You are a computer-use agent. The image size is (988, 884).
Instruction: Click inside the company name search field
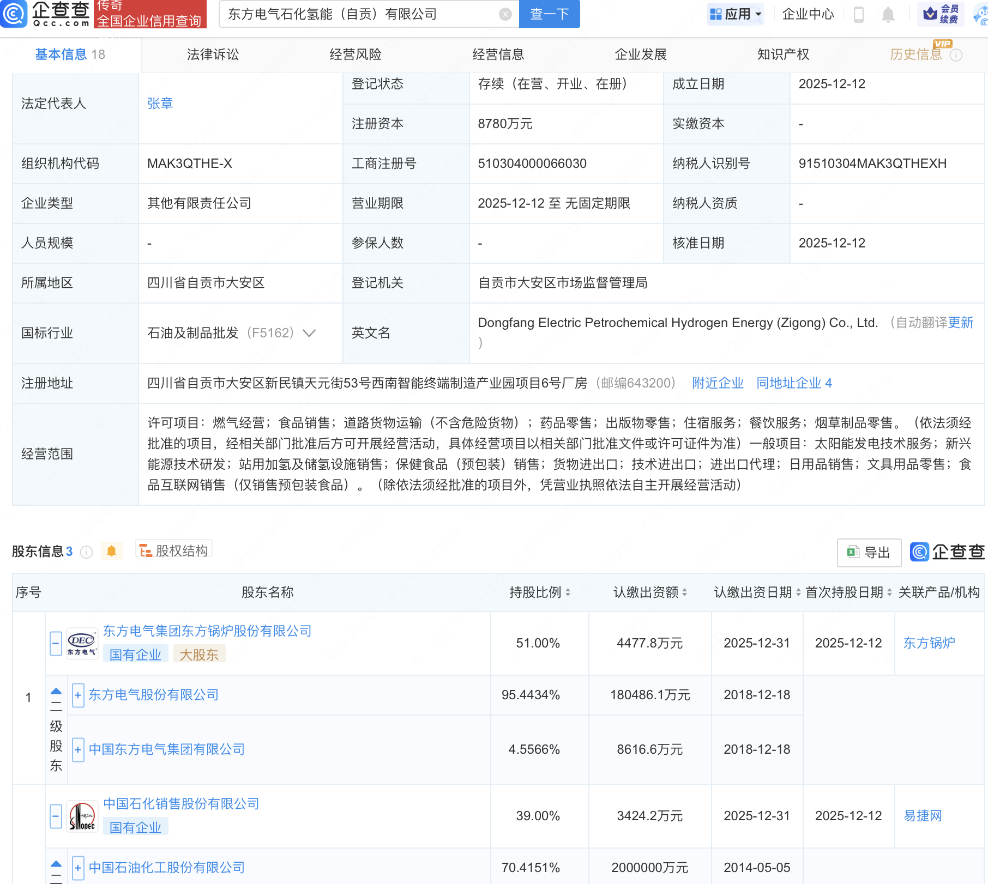(360, 14)
